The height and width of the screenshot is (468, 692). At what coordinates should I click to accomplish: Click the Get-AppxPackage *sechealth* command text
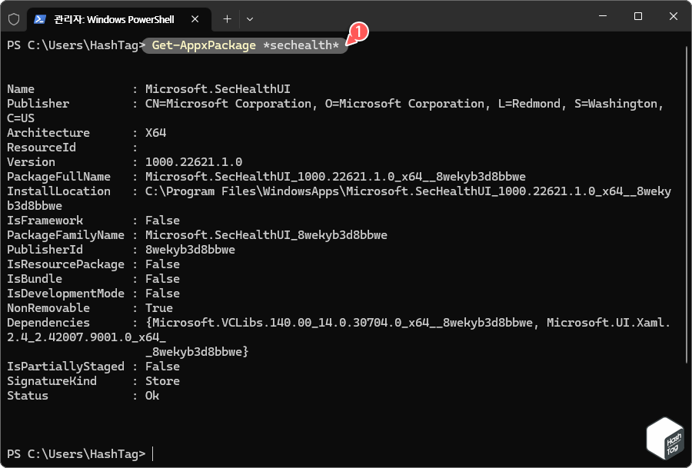(x=245, y=45)
